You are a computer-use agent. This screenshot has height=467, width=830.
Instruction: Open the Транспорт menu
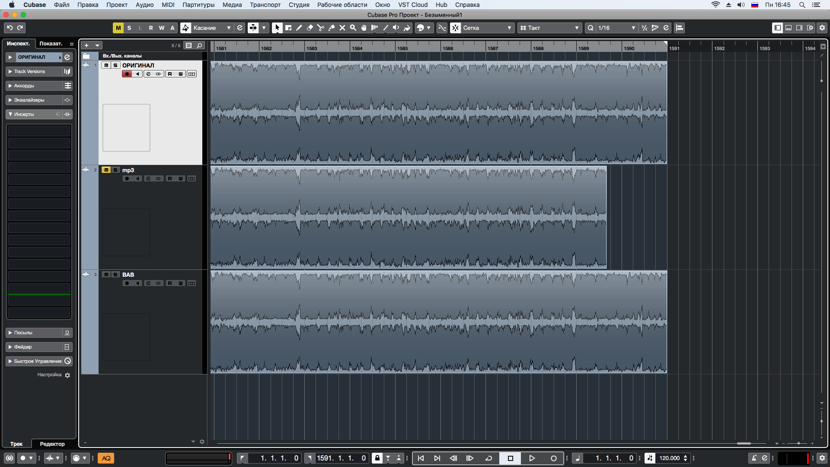(x=265, y=5)
